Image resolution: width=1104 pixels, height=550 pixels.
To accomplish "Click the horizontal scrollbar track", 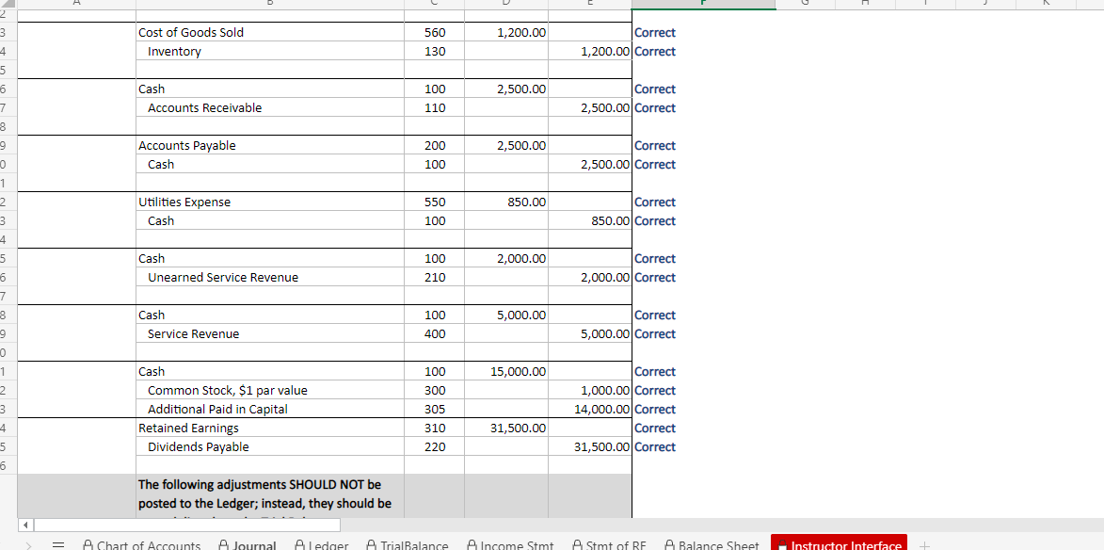I will coord(188,525).
